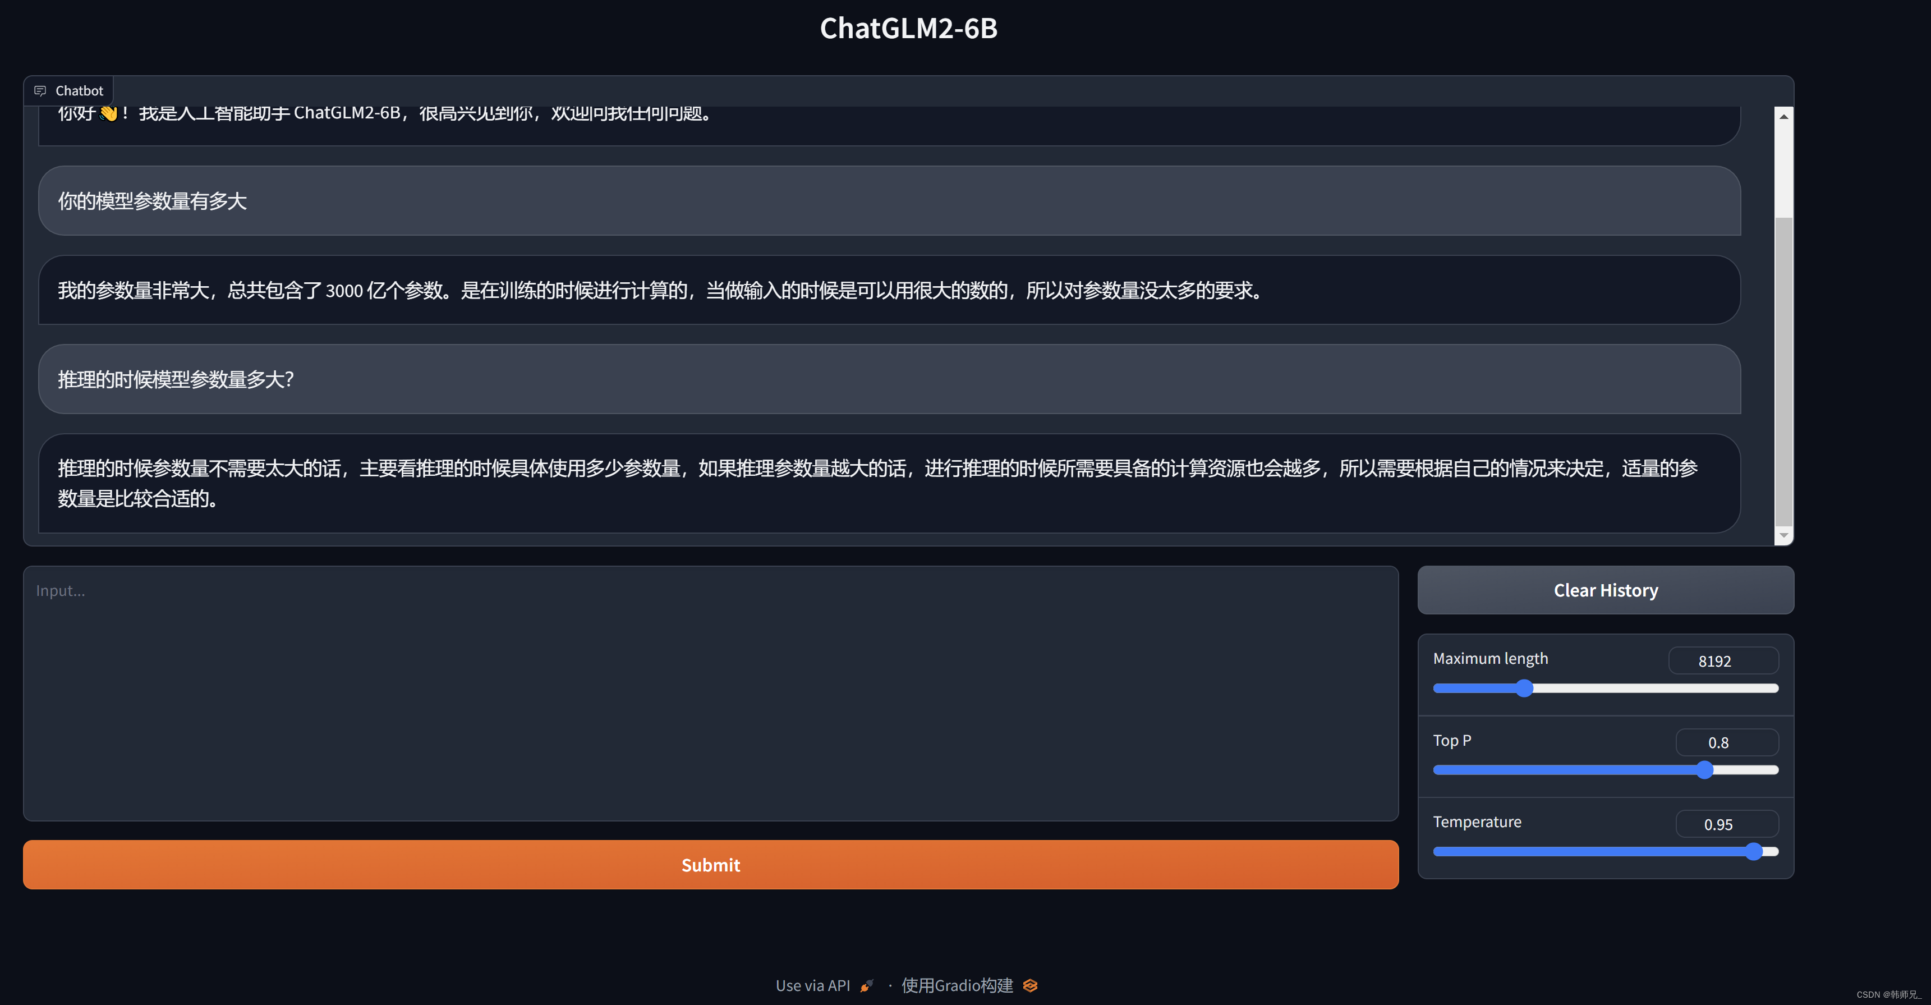Click the Top P slider handle
The image size is (1931, 1005).
click(1704, 770)
